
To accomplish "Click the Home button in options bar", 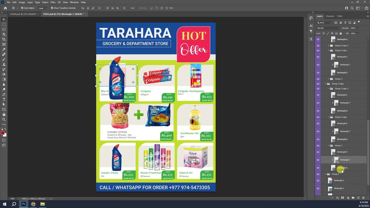I will (x=5, y=8).
